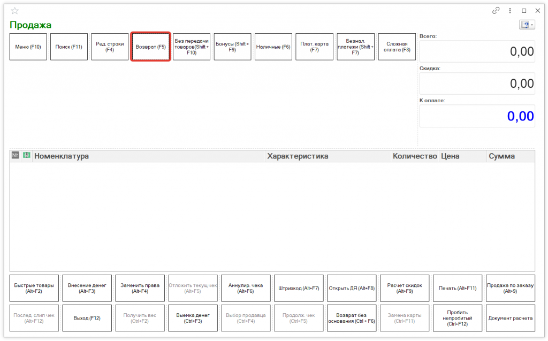Apply Бонусы (Shift+F9)
This screenshot has width=548, height=341.
232,47
